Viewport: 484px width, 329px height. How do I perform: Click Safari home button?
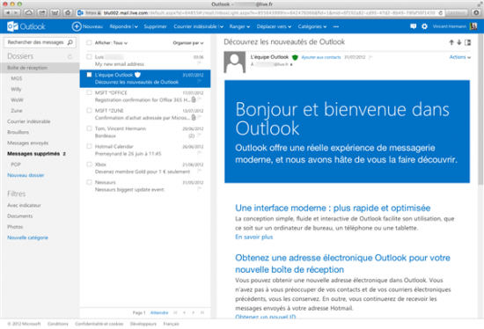[68, 12]
